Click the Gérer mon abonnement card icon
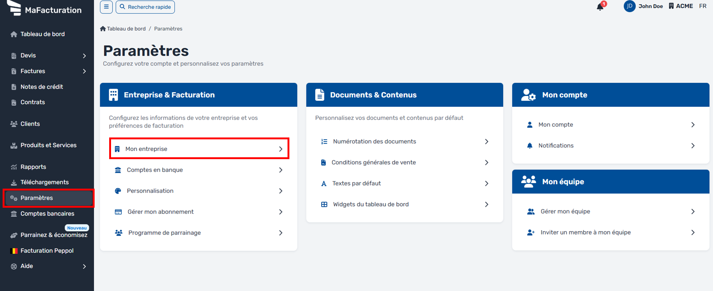The height and width of the screenshot is (291, 713). tap(118, 212)
